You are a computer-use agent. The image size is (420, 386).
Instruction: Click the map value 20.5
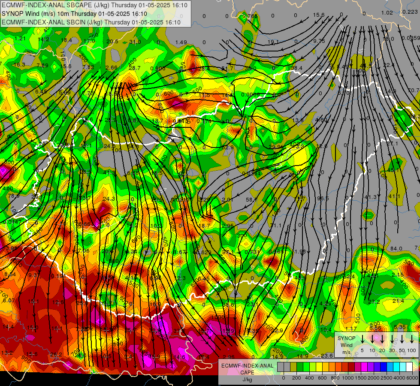click(x=112, y=42)
